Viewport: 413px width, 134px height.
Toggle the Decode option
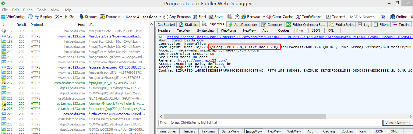[x=110, y=17]
